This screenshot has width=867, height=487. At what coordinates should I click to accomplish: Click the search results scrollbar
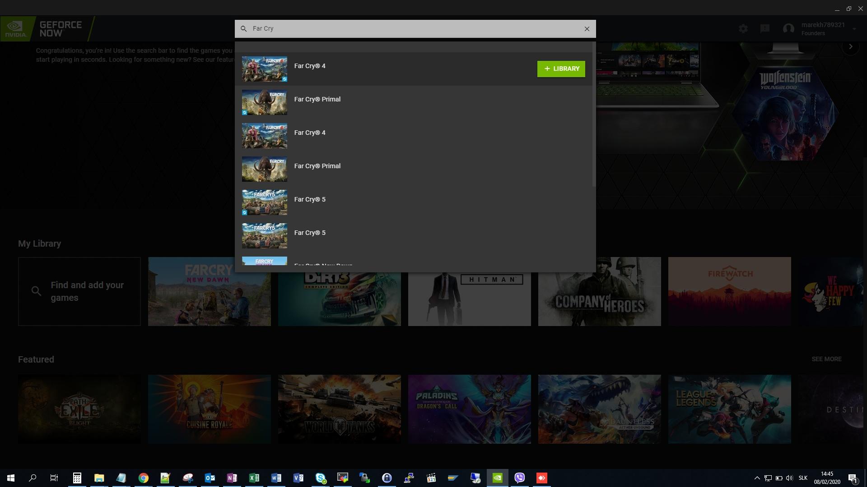(x=594, y=115)
